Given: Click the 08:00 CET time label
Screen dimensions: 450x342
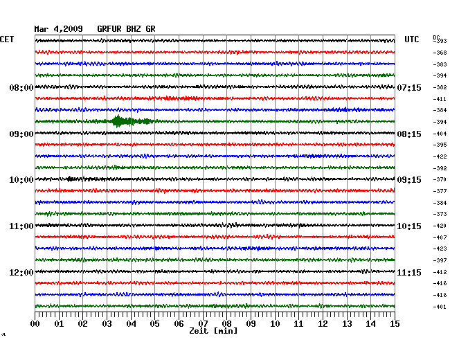Looking at the screenshot, I should pyautogui.click(x=21, y=87).
